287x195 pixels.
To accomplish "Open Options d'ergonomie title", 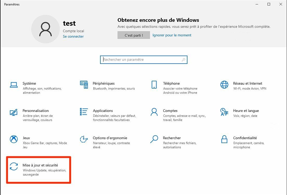I will (x=110, y=138).
